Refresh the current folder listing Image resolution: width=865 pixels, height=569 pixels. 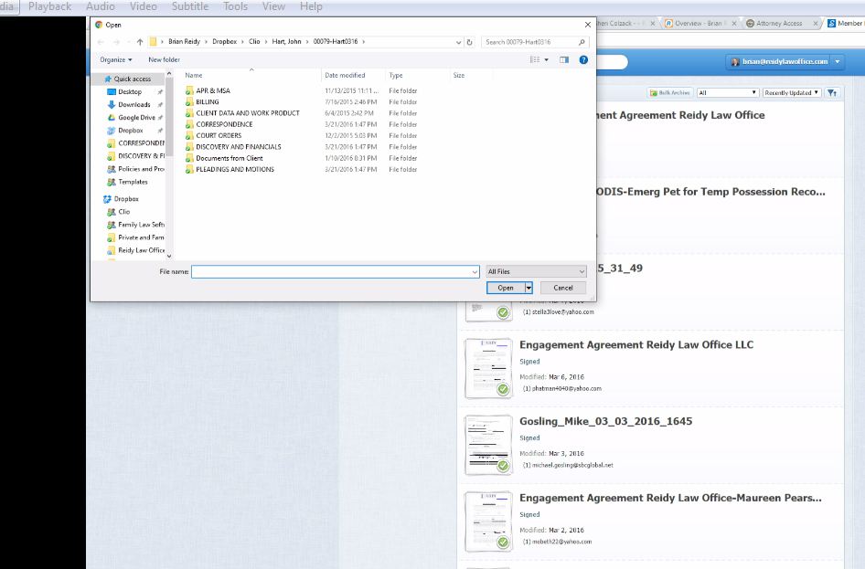click(x=470, y=42)
